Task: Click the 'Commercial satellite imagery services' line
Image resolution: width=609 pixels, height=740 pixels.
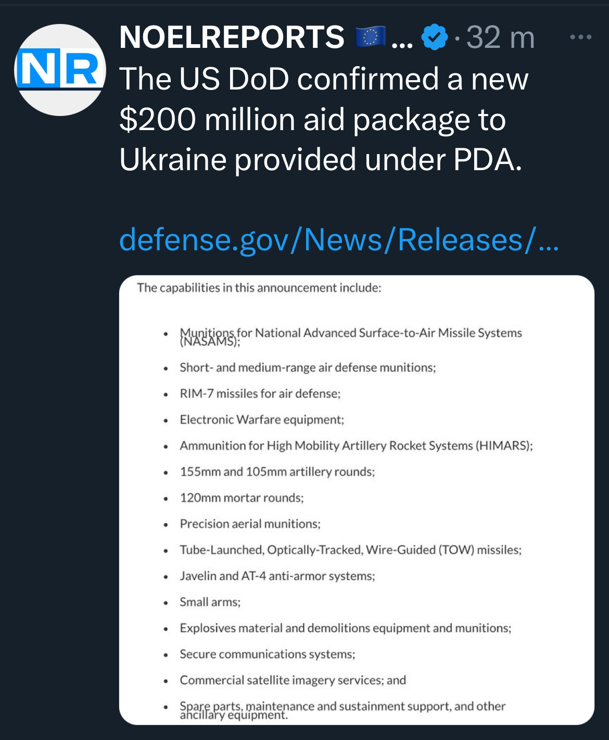Action: (x=293, y=680)
